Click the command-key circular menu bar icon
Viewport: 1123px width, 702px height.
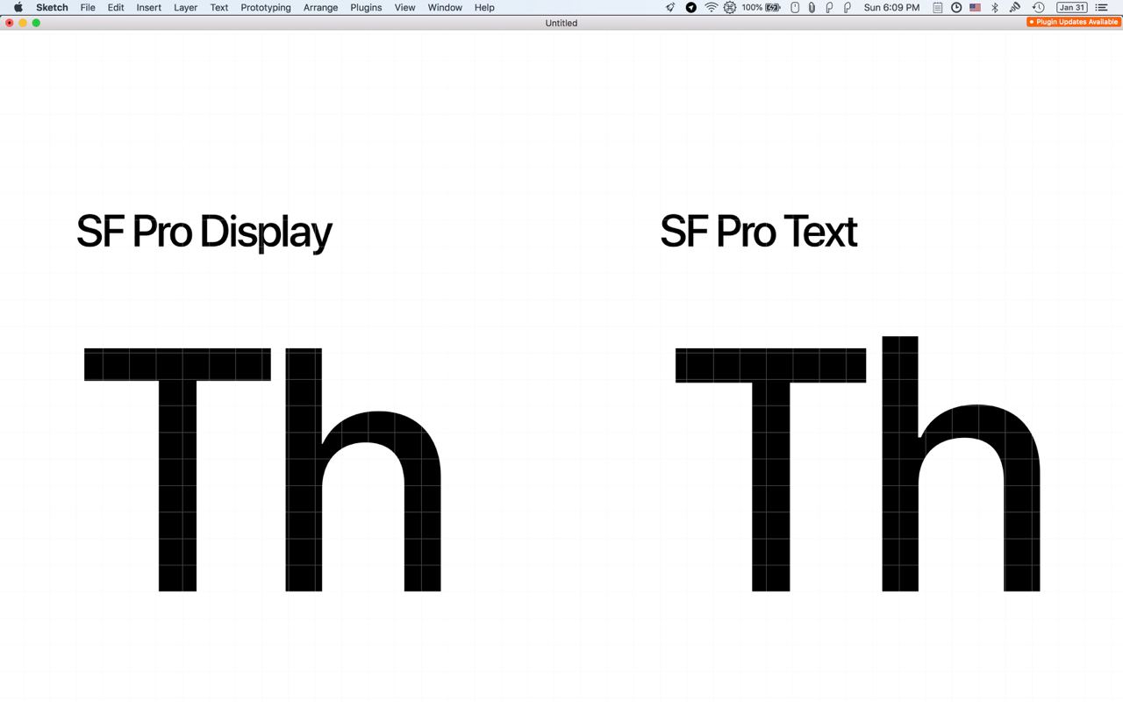point(730,7)
